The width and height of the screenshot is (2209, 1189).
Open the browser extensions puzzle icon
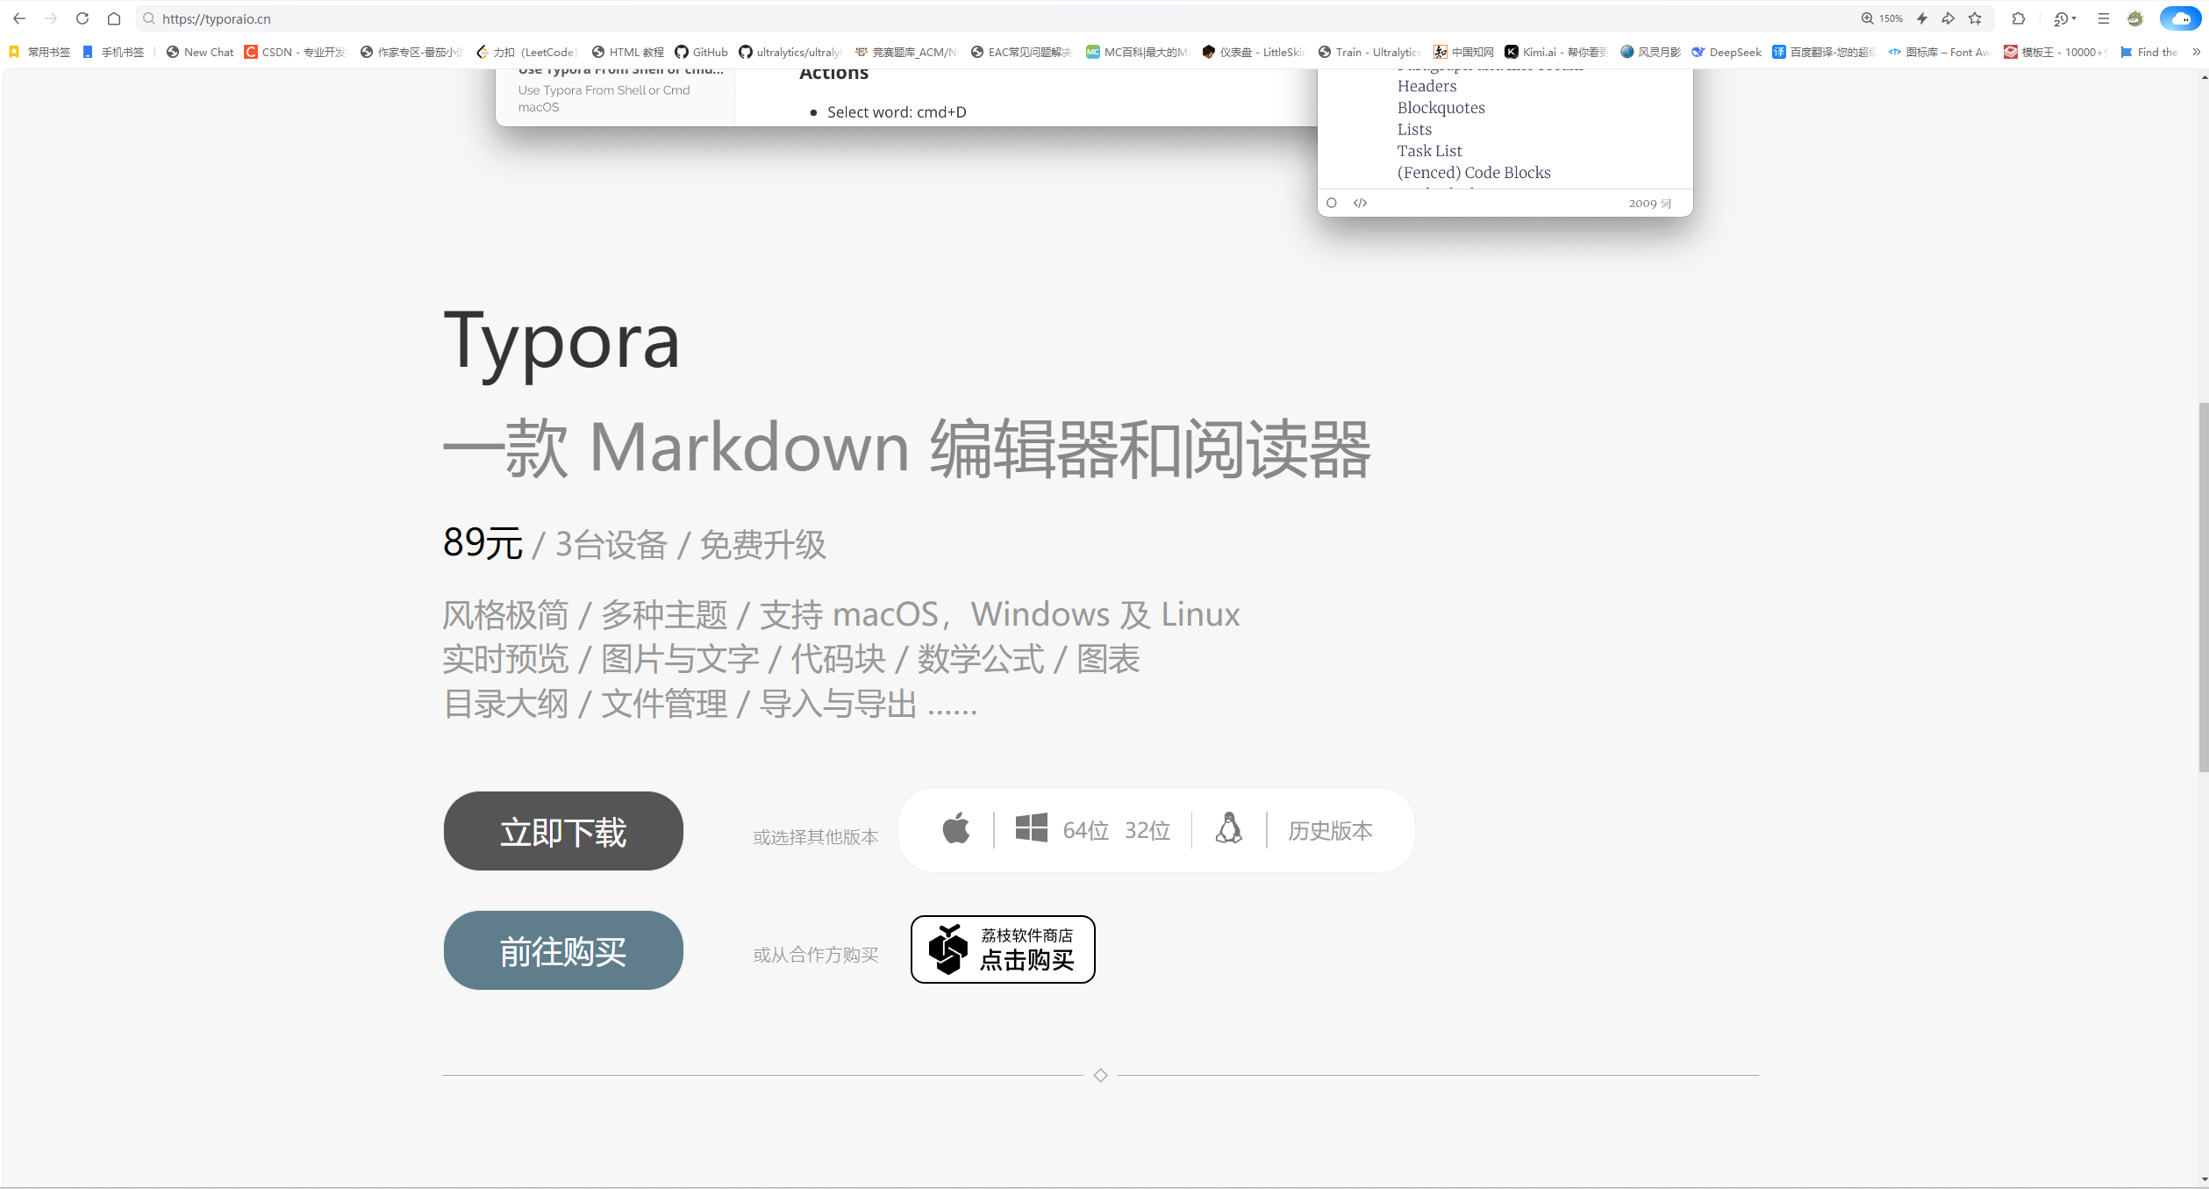(x=2019, y=18)
